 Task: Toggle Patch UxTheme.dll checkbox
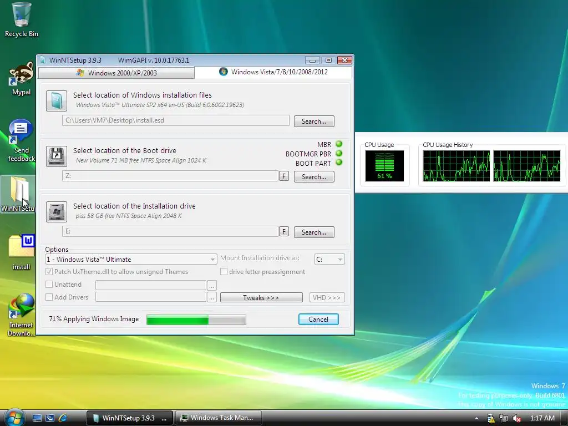(x=49, y=272)
